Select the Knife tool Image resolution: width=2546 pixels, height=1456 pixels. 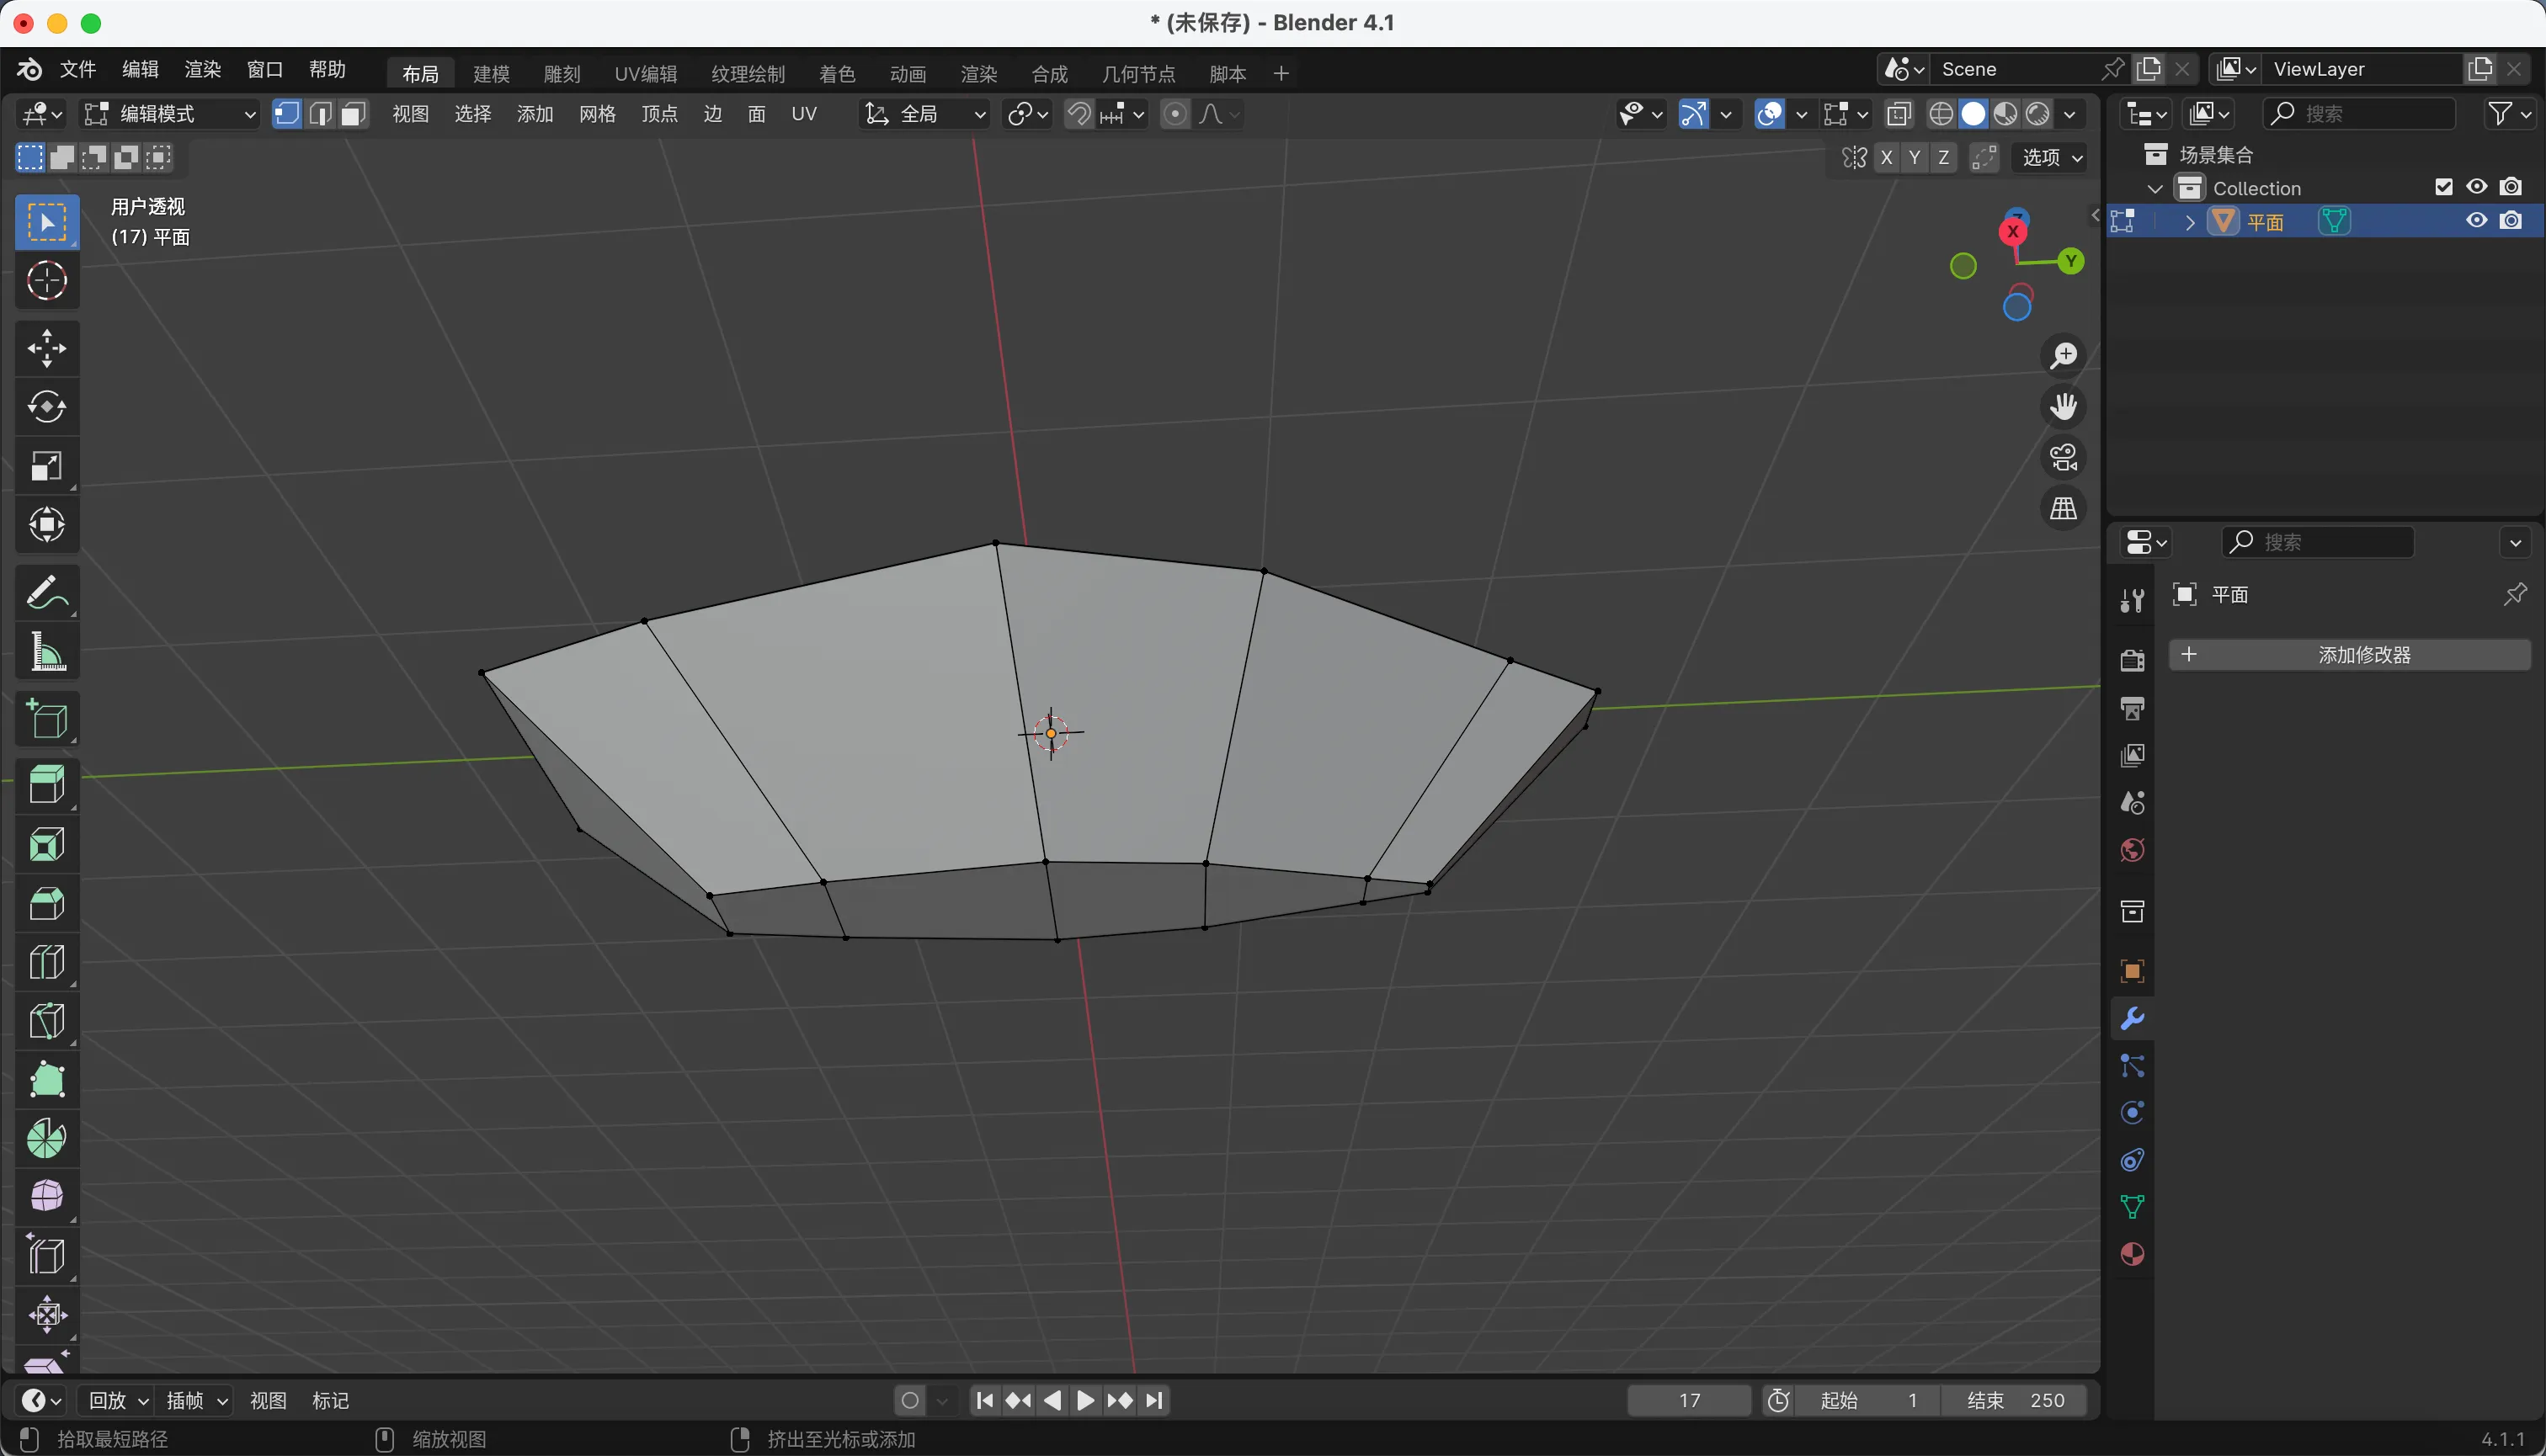coord(46,1021)
